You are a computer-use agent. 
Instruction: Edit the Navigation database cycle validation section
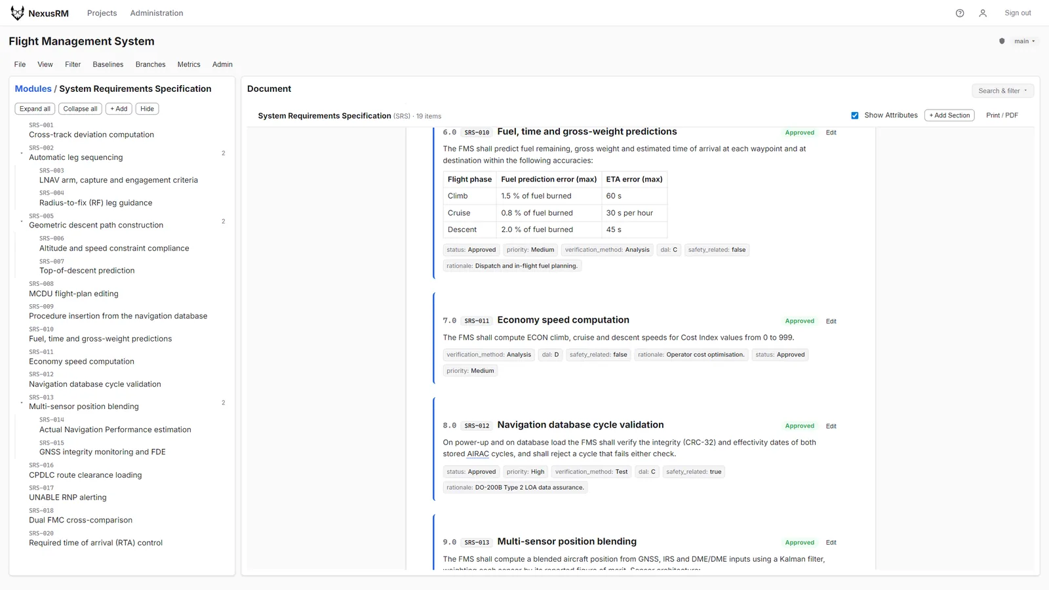(x=831, y=426)
